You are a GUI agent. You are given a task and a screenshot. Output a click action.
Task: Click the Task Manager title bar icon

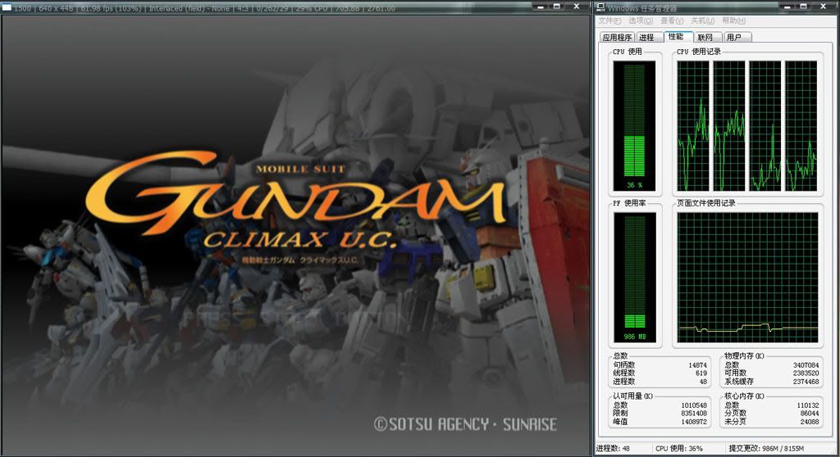(600, 7)
